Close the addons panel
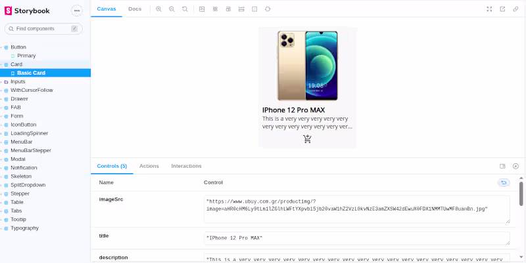The height and width of the screenshot is (263, 526). pos(515,167)
